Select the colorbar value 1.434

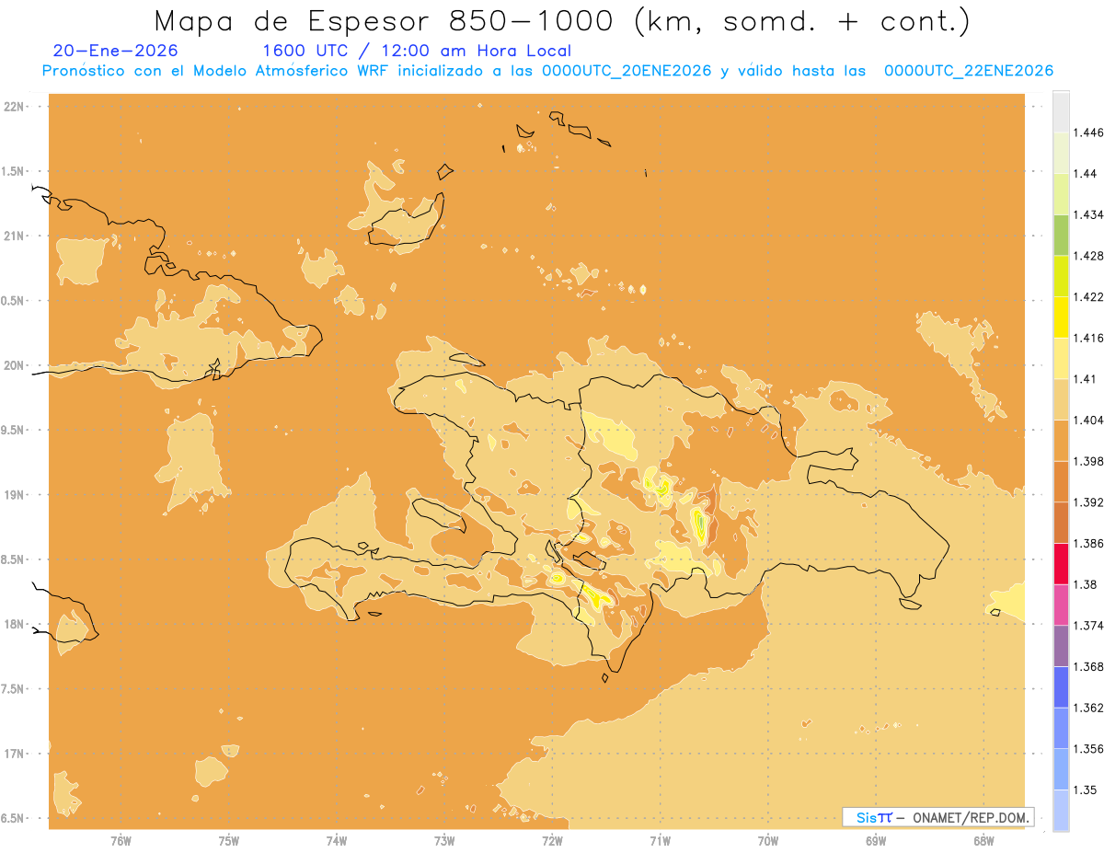point(1089,214)
